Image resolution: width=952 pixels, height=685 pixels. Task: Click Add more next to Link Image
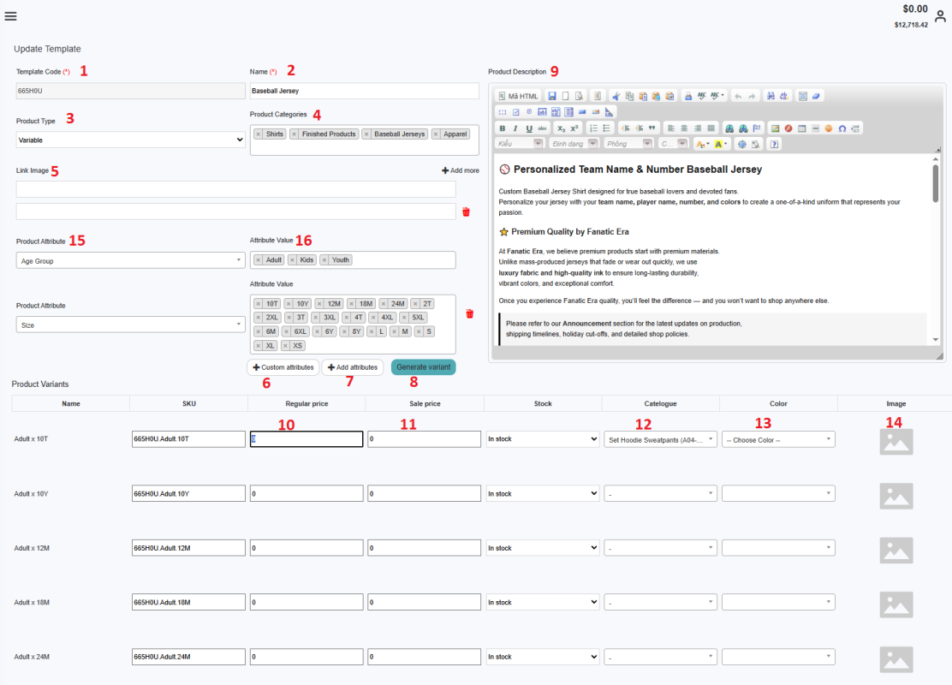pyautogui.click(x=461, y=171)
